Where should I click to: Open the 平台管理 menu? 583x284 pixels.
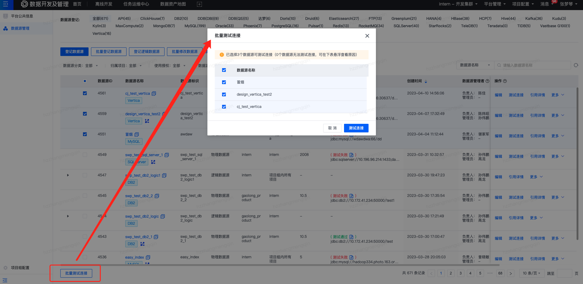pyautogui.click(x=495, y=4)
